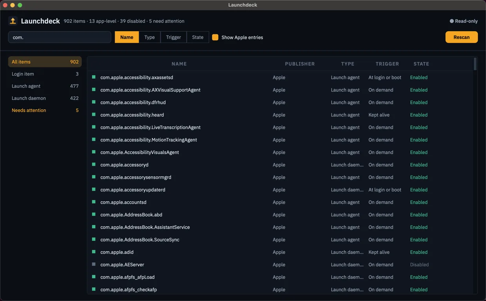Click the Read-only status dot indicator
This screenshot has width=486, height=301.
(452, 21)
